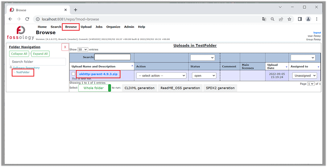Open the Admin menu
327x167 pixels.
(129, 27)
